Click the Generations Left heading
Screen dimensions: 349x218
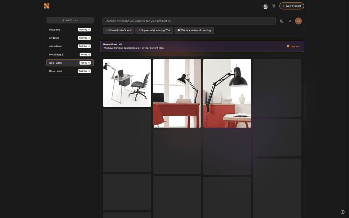click(x=113, y=44)
